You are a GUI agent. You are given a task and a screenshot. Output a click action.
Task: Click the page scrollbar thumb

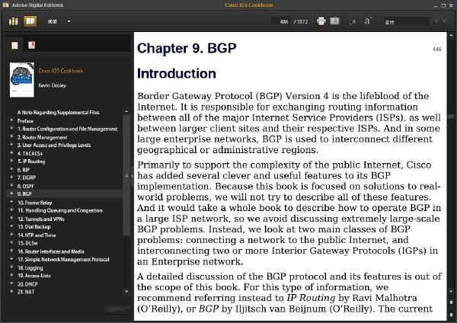451,117
